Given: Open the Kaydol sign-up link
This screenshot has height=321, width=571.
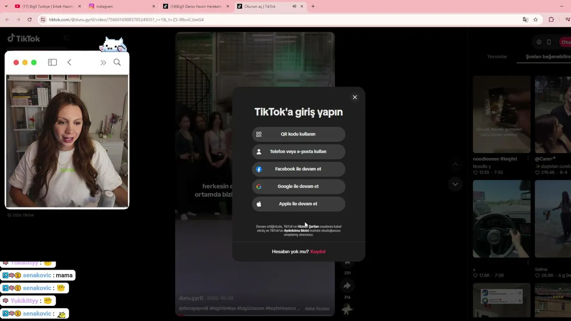Looking at the screenshot, I should 318,251.
